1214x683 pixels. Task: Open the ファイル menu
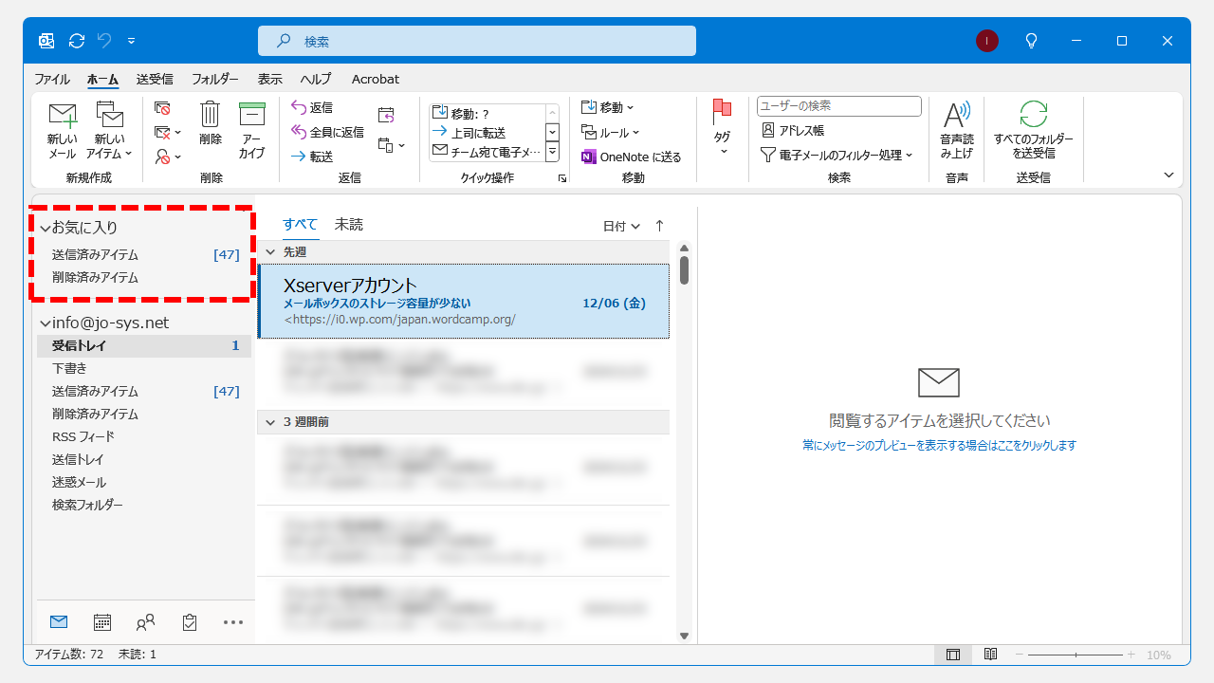pos(52,79)
